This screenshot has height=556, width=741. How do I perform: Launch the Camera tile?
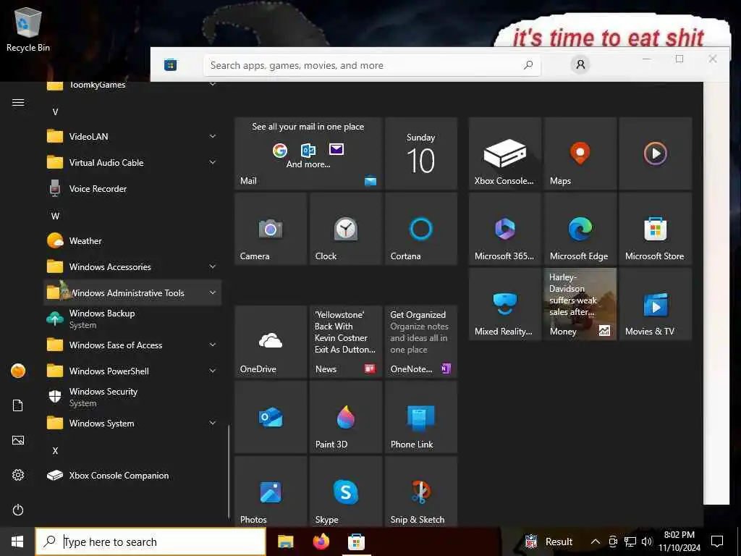pos(271,229)
